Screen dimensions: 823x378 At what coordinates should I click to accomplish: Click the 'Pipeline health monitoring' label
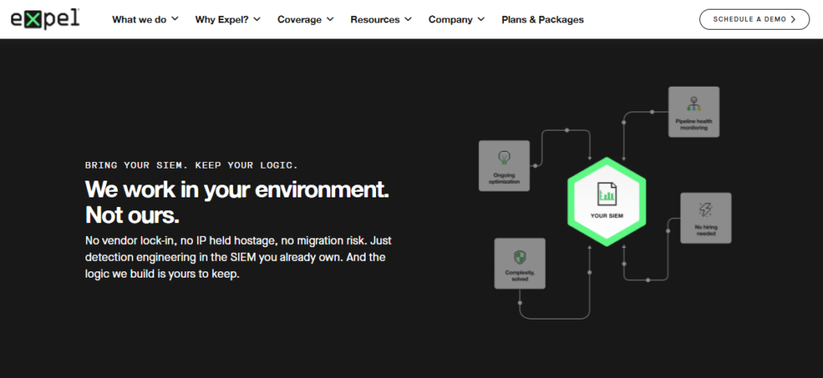coord(694,124)
